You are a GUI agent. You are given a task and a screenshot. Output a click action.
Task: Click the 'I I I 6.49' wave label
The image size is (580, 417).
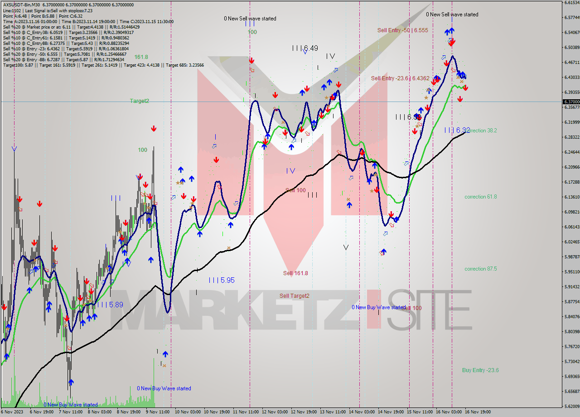click(x=305, y=48)
